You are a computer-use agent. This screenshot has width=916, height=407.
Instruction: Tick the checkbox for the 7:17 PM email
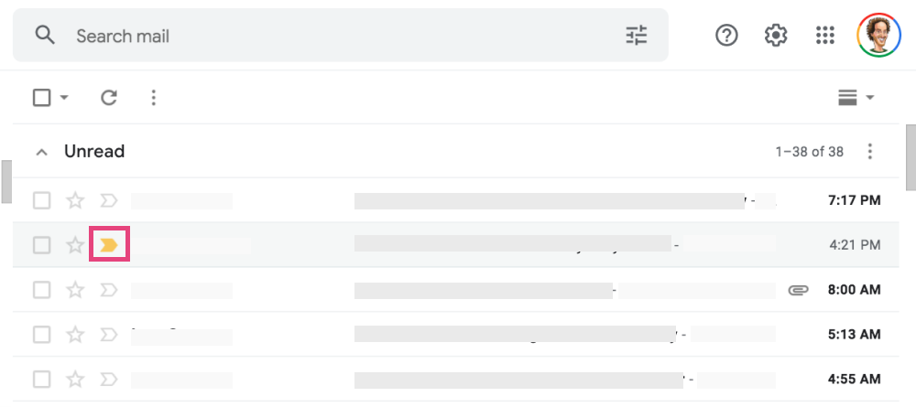[x=41, y=200]
